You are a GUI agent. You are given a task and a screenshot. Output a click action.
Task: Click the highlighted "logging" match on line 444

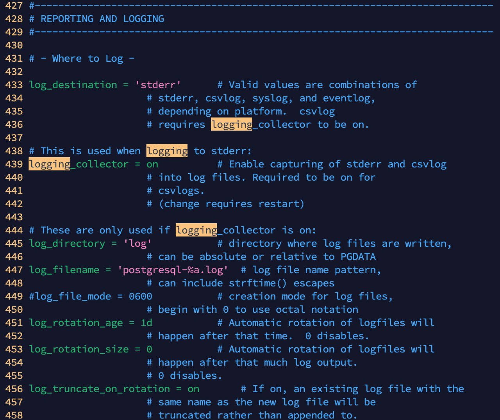tap(196, 230)
